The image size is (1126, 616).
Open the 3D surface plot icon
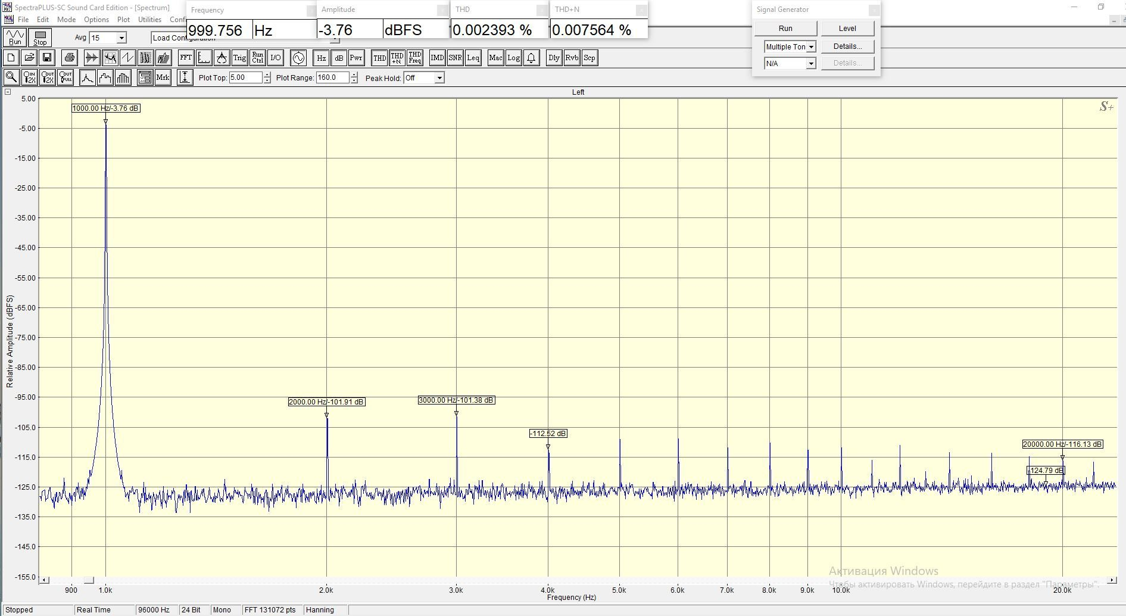[163, 58]
